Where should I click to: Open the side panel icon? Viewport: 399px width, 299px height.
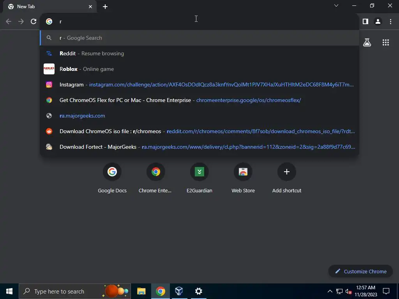[365, 22]
